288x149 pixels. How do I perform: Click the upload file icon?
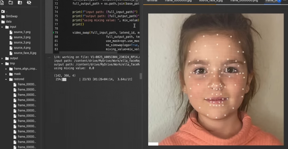click(2, 3)
